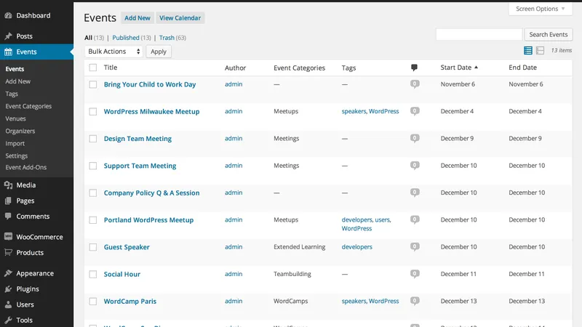This screenshot has height=327, width=582.
Task: Click the Appearance brush icon
Action: (x=8, y=273)
